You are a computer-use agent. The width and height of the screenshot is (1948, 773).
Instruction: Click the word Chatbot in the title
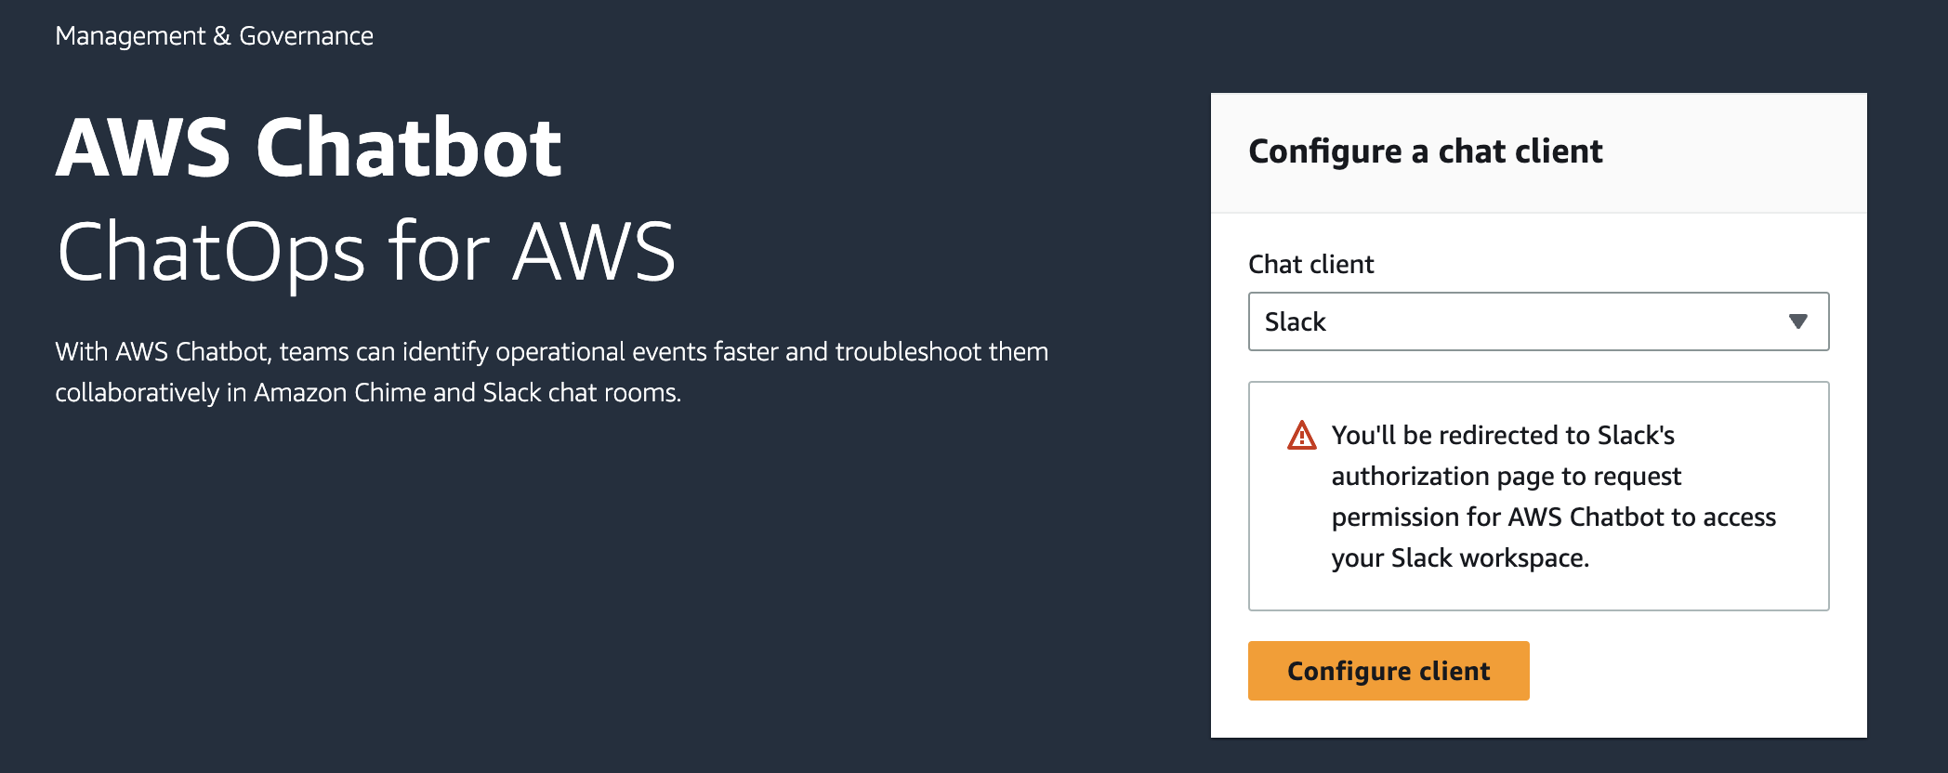(x=408, y=148)
